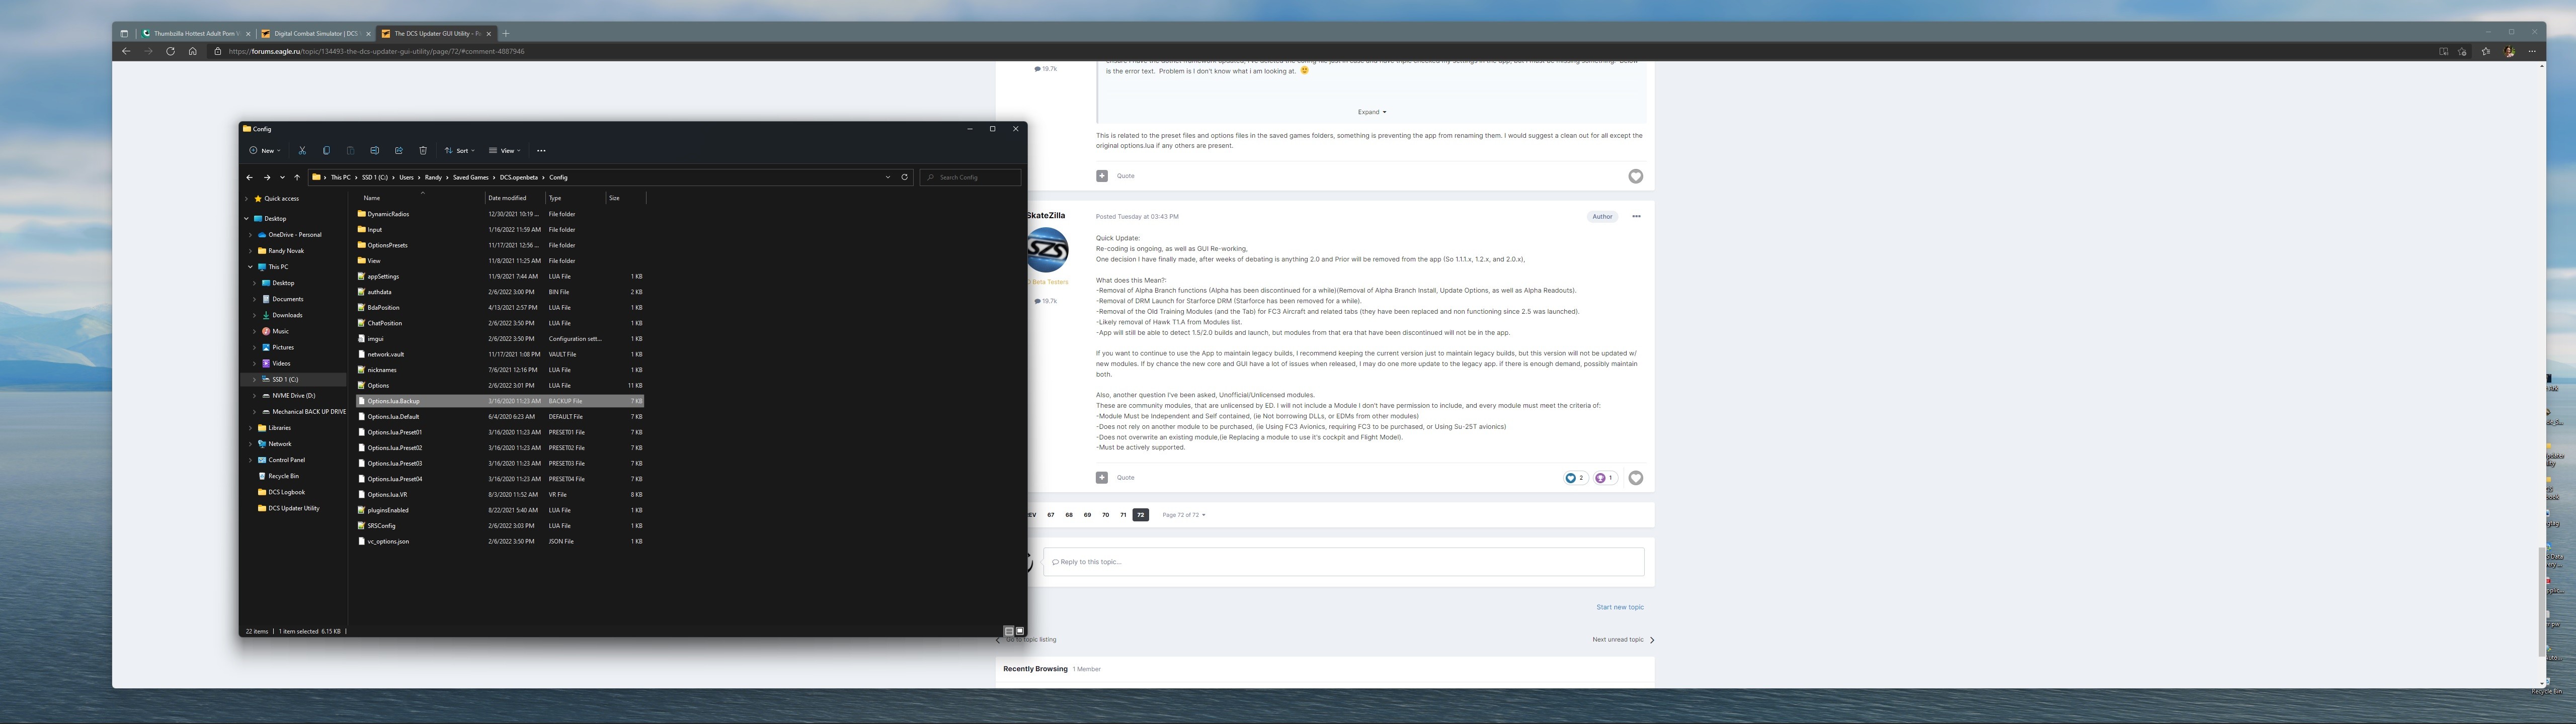Image resolution: width=2576 pixels, height=724 pixels.
Task: Click the Reply to this topic box
Action: click(1343, 562)
